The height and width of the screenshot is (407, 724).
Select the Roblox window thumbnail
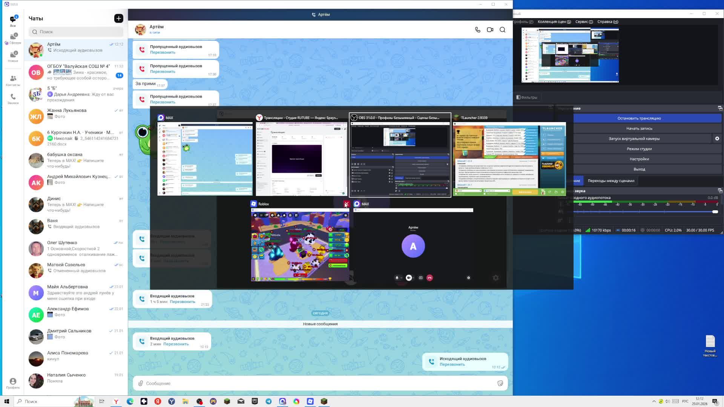coord(300,245)
